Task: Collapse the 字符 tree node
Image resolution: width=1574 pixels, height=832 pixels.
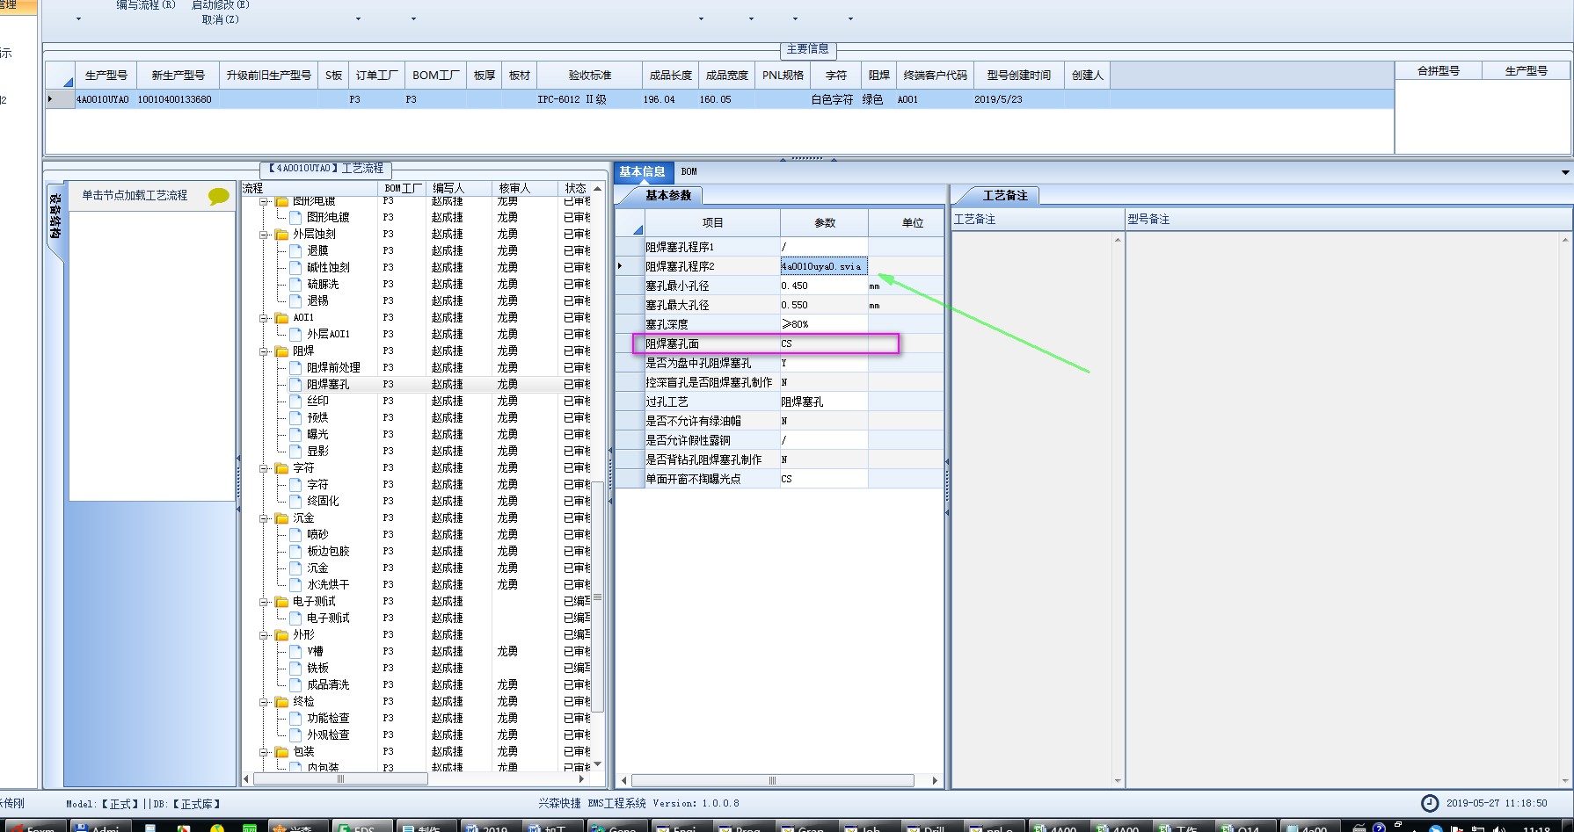Action: (264, 468)
